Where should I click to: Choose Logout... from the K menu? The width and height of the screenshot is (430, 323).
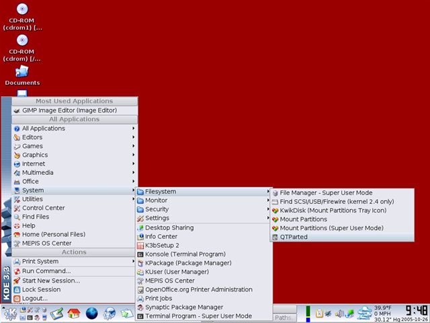75,298
